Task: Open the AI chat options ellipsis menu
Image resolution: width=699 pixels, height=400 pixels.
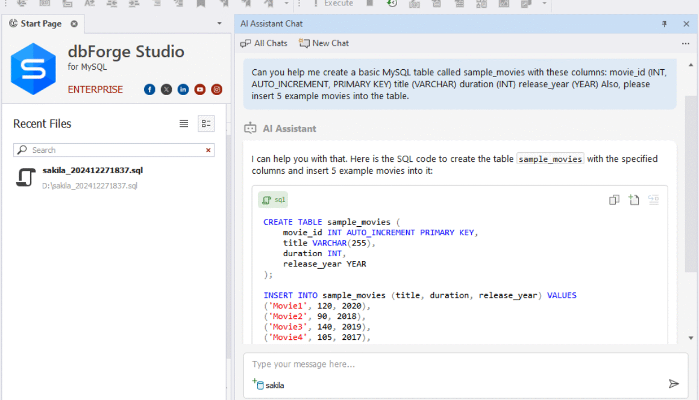Action: coord(686,43)
